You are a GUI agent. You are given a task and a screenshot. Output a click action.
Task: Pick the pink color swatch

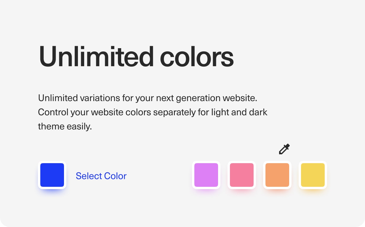tap(242, 175)
